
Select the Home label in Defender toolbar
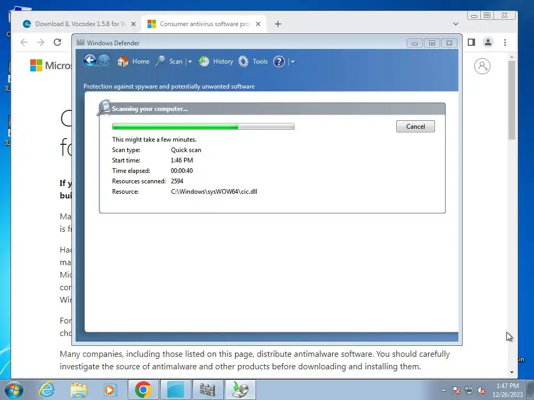tap(141, 61)
